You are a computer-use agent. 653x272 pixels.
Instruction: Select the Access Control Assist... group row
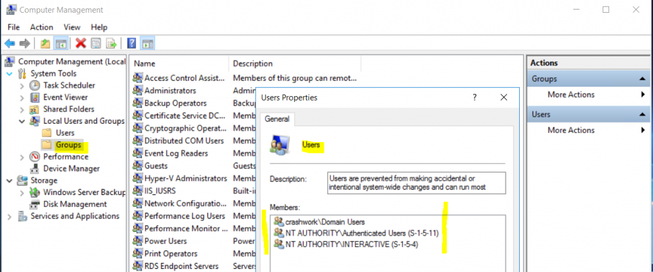(x=185, y=78)
